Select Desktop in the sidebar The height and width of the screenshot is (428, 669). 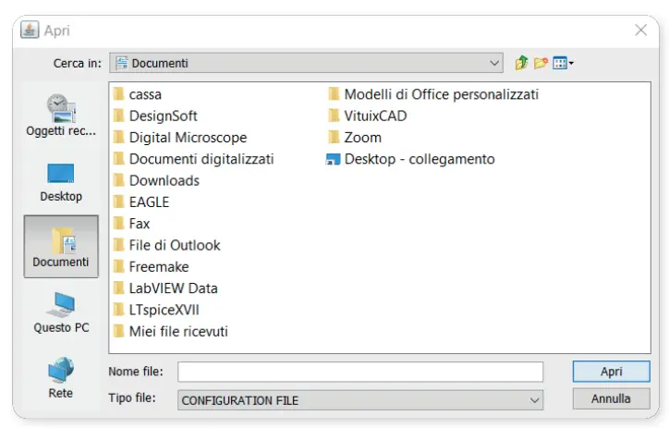click(x=61, y=182)
